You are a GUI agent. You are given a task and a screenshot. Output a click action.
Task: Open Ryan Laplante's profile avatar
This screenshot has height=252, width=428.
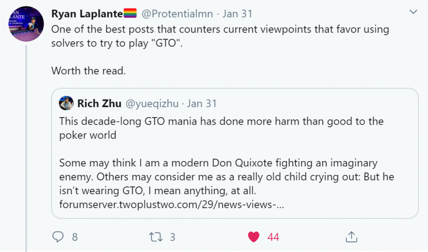(x=25, y=26)
